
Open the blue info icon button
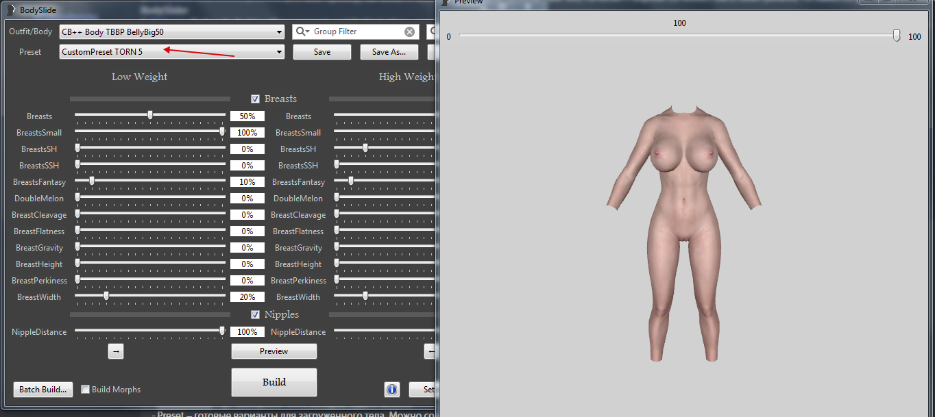tap(392, 390)
